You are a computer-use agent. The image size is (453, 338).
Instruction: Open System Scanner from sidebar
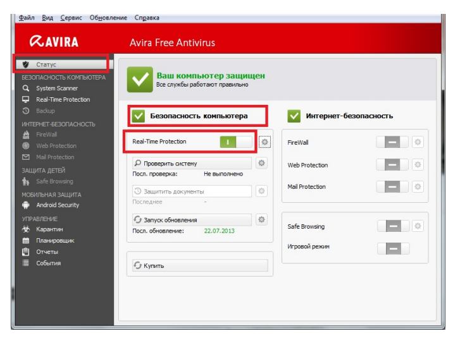pos(57,88)
